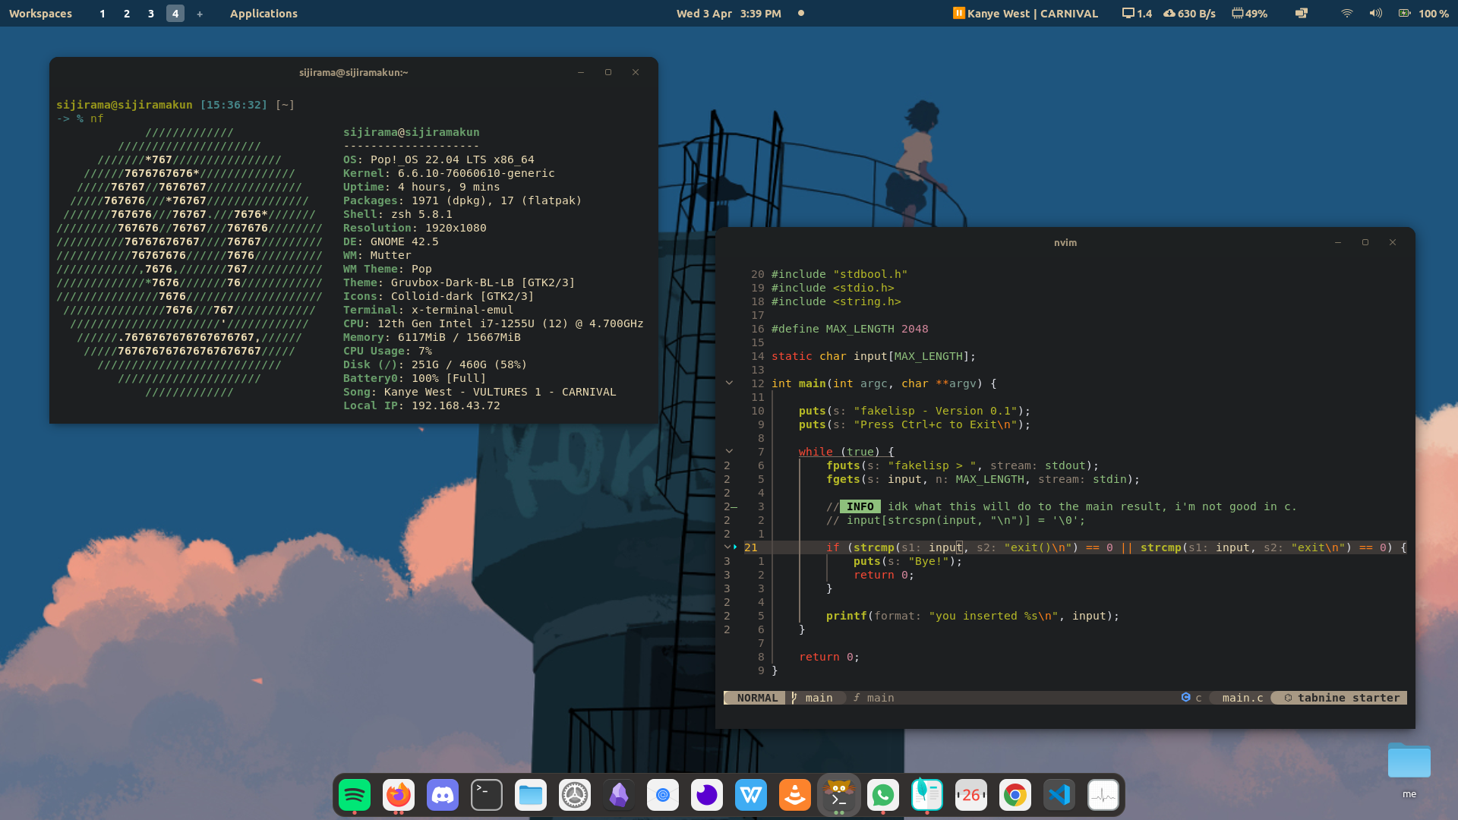
Task: Open clock and date notification panel
Action: pos(728,14)
